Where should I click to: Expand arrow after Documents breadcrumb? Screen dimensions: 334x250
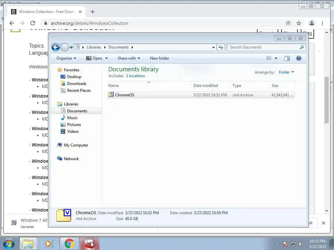coord(132,47)
